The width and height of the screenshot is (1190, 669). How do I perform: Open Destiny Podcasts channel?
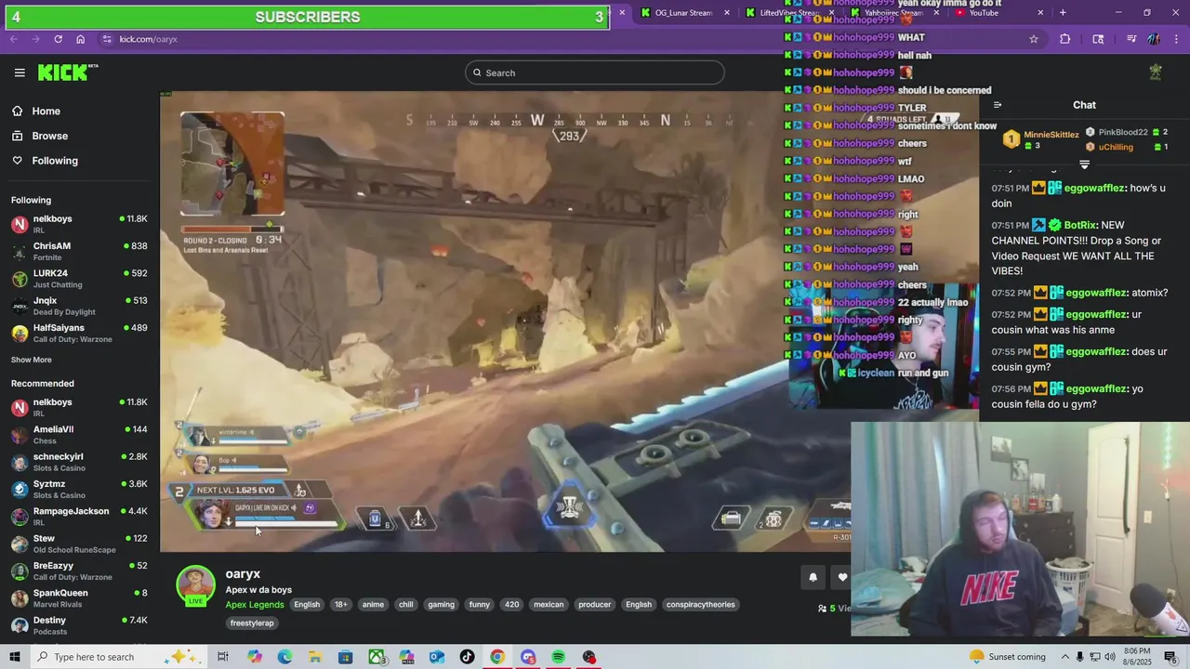[79, 625]
